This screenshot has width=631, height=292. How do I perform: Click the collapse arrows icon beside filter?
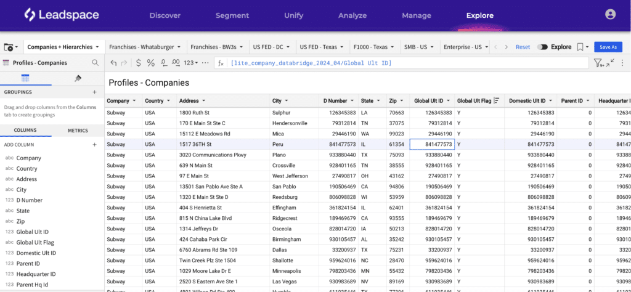[x=611, y=62]
